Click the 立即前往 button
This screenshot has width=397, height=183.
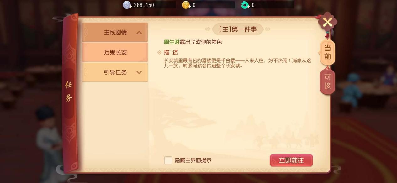click(x=291, y=160)
